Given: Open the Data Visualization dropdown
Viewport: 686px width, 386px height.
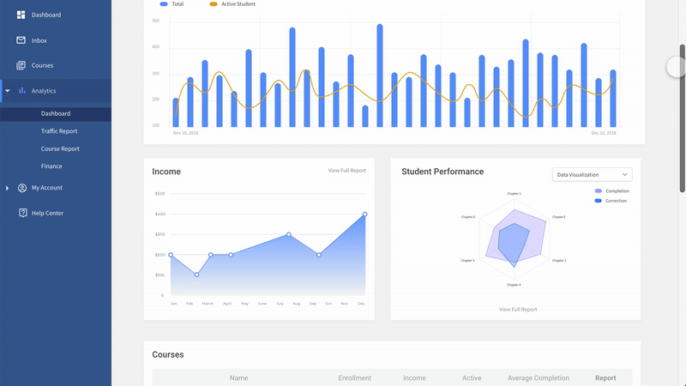Looking at the screenshot, I should click(x=592, y=175).
